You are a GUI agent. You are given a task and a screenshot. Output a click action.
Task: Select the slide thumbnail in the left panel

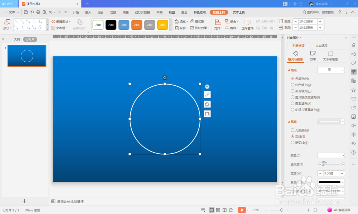tap(26, 56)
